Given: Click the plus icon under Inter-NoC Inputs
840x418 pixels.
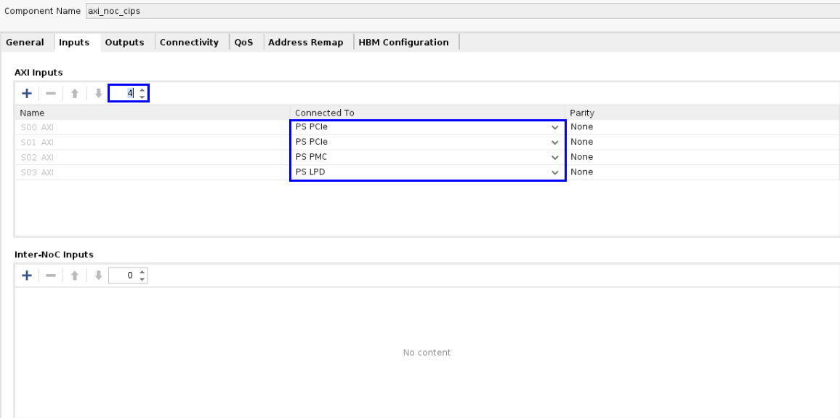Looking at the screenshot, I should coord(27,276).
